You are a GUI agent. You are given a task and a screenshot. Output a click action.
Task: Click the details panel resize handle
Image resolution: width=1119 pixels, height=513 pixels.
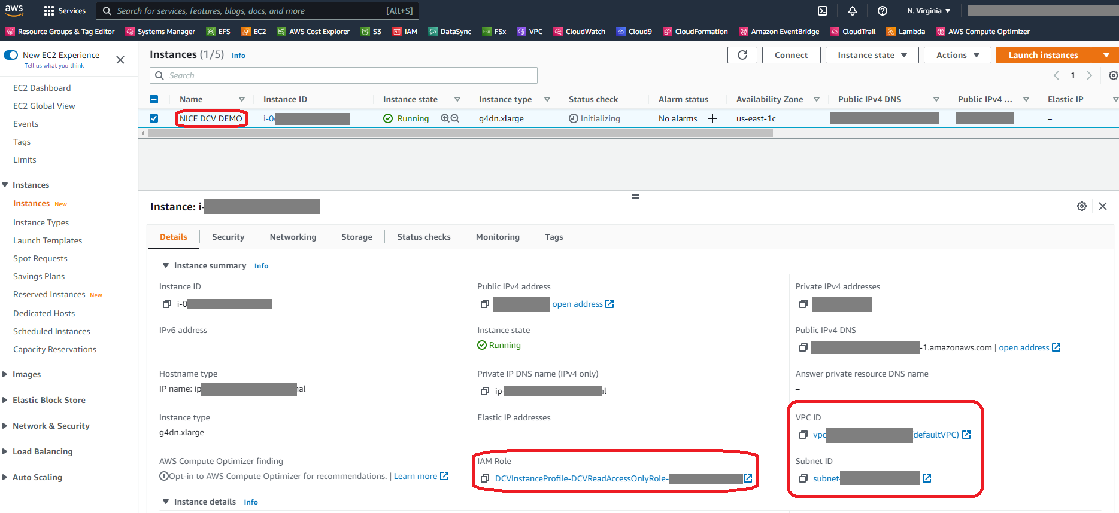(636, 196)
